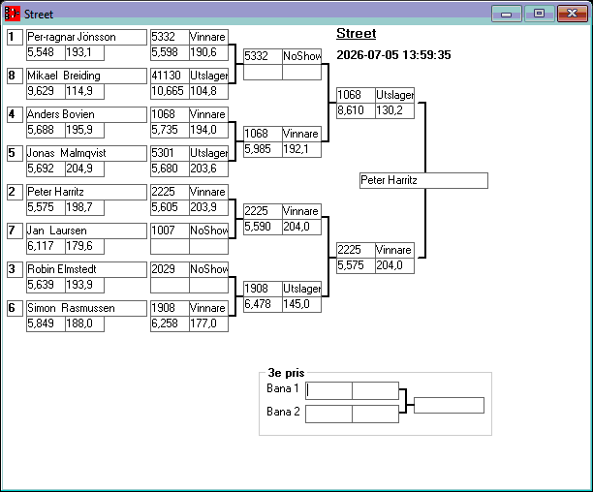Screen dimensions: 593x492
Task: Click seed number 8 box
Action: pos(15,76)
